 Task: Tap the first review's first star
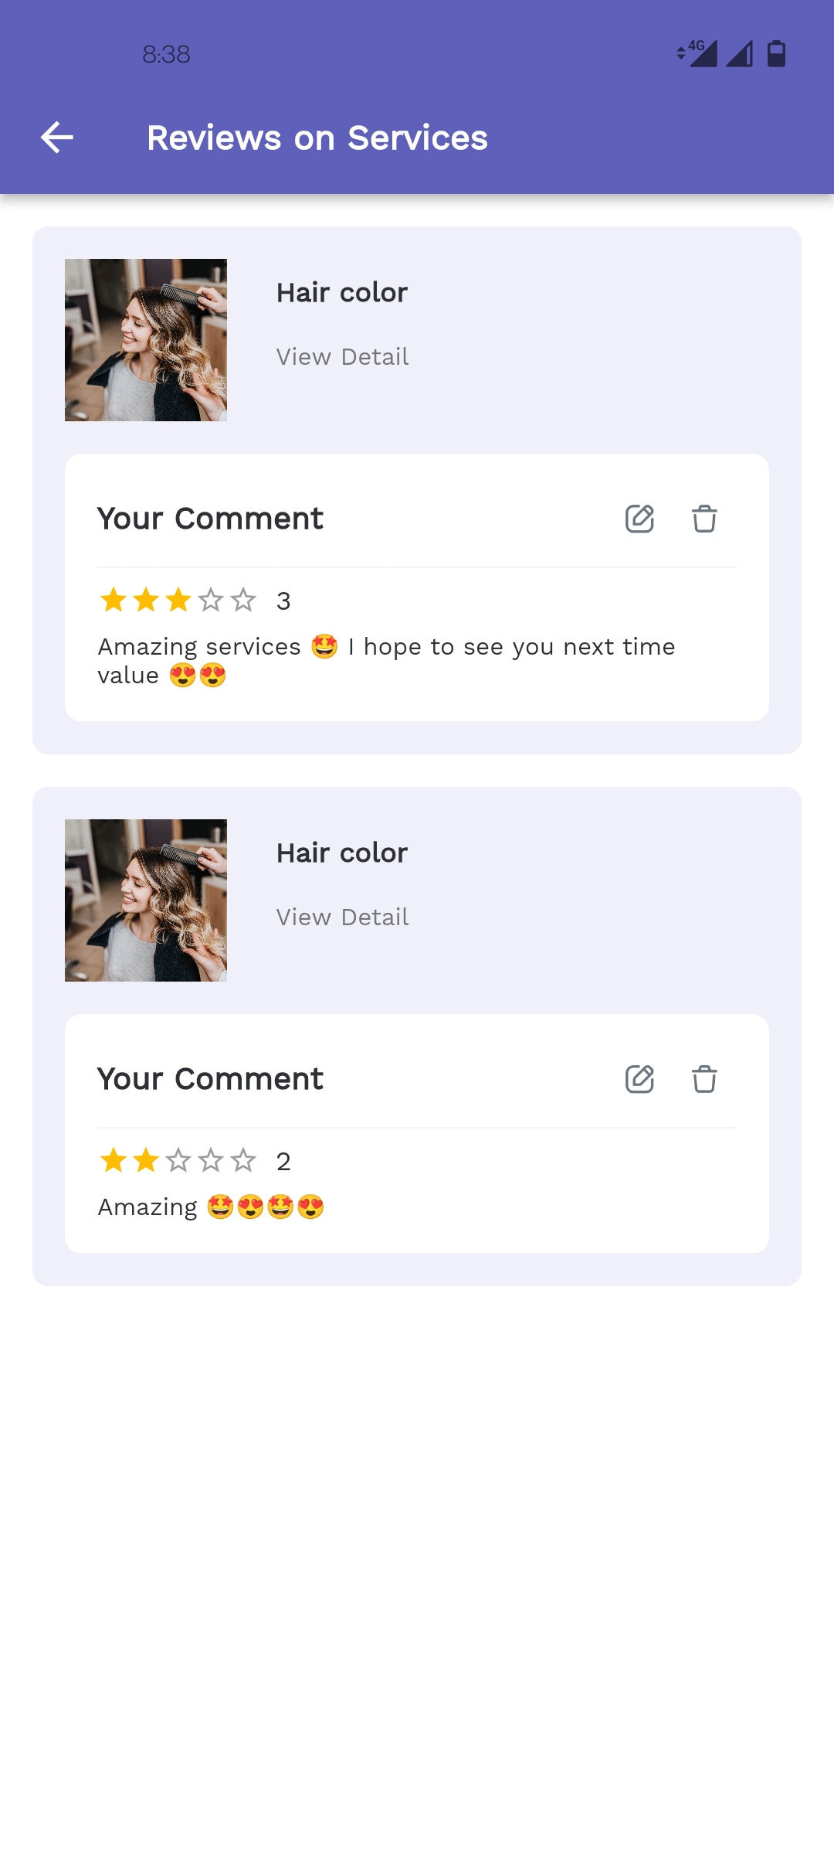point(114,600)
